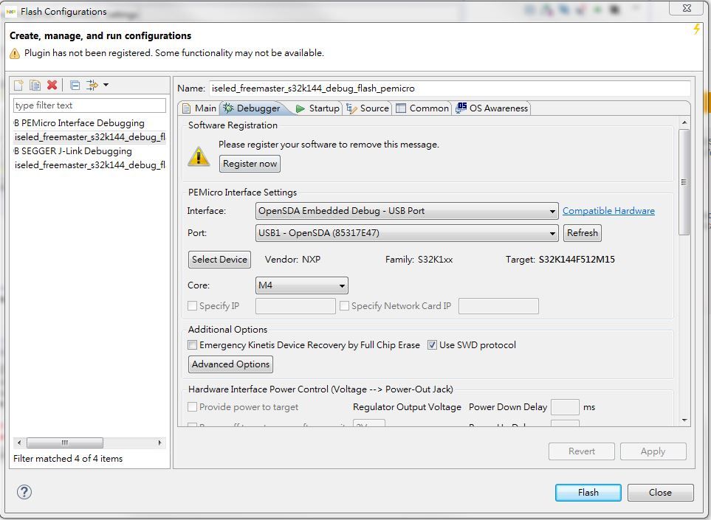Toggle Use SWD protocol checkbox
Viewport: 711px width, 520px height.
pyautogui.click(x=432, y=344)
